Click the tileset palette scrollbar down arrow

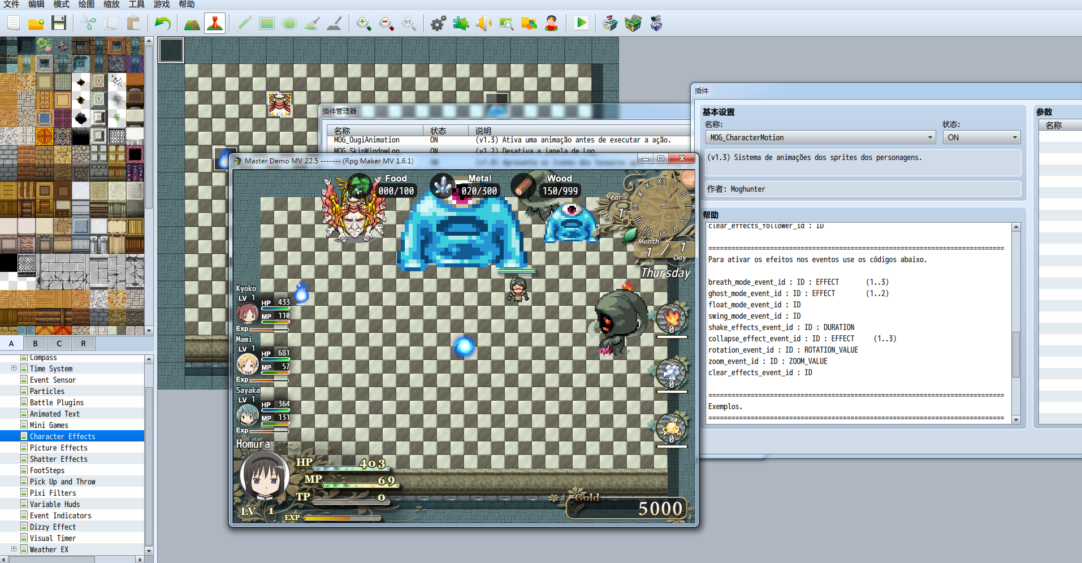pos(149,331)
